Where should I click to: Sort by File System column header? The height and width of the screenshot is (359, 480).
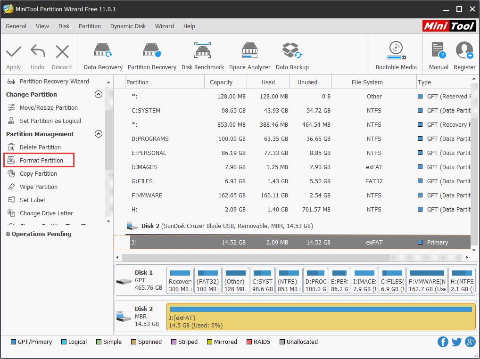[x=374, y=82]
